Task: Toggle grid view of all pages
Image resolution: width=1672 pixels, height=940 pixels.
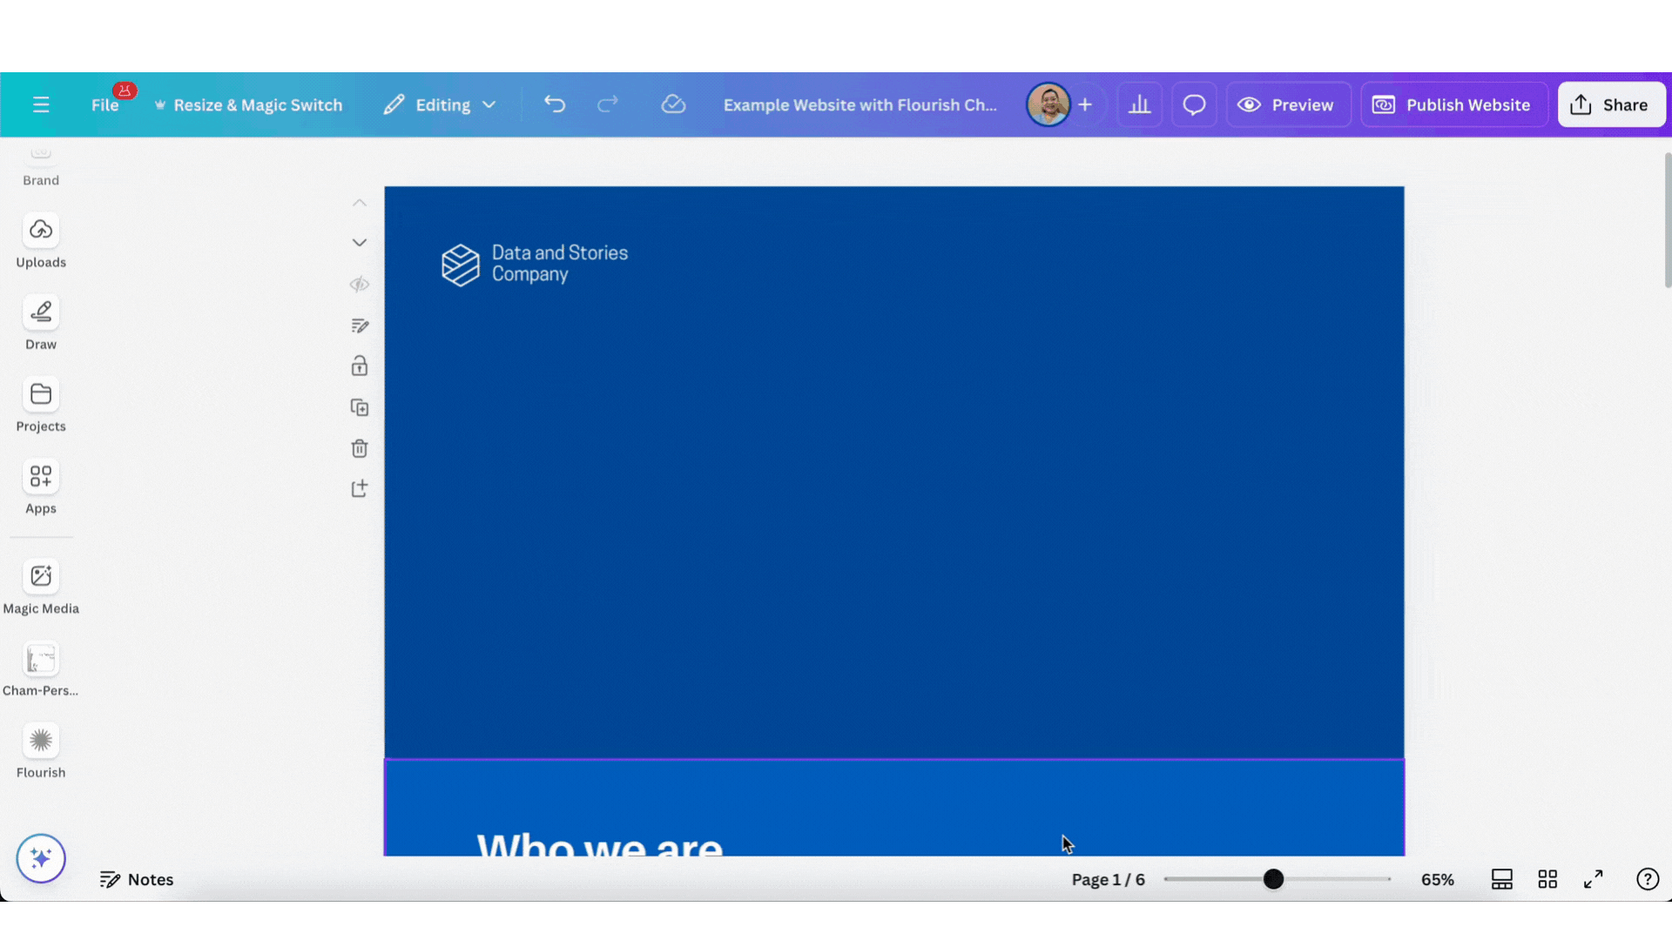Action: click(1547, 879)
